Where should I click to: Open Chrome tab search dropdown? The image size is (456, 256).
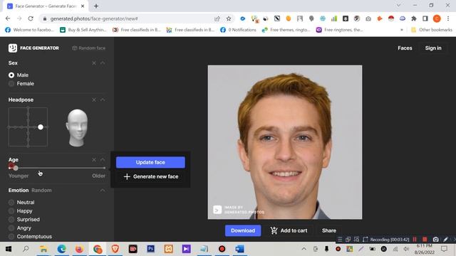(x=398, y=6)
